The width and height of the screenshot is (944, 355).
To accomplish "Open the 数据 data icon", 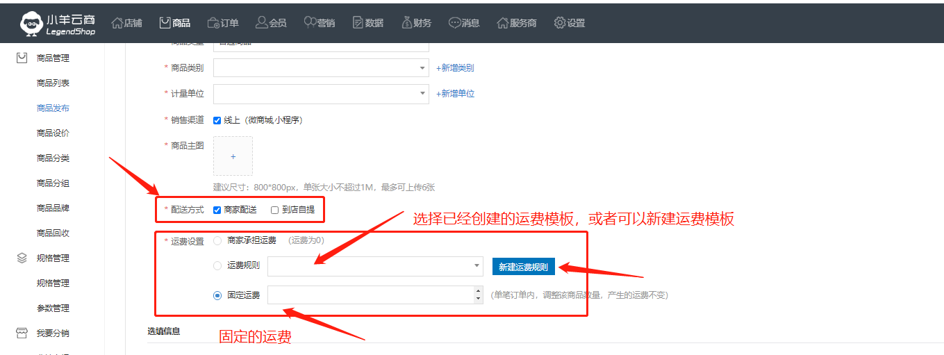I will [358, 23].
